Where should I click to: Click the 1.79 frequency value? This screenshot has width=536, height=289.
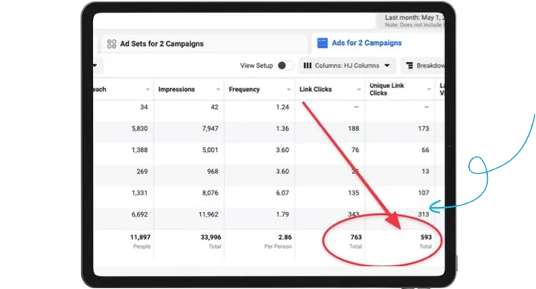point(282,214)
